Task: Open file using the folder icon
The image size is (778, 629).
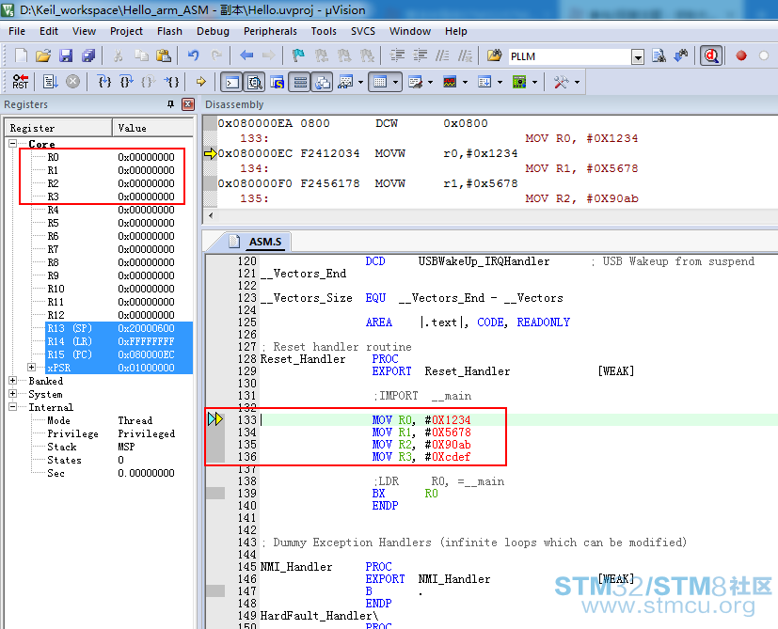Action: click(x=43, y=55)
